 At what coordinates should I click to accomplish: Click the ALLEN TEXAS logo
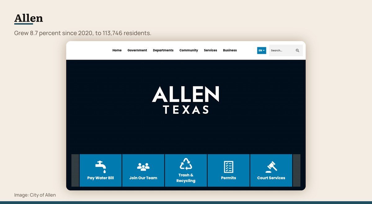186,100
